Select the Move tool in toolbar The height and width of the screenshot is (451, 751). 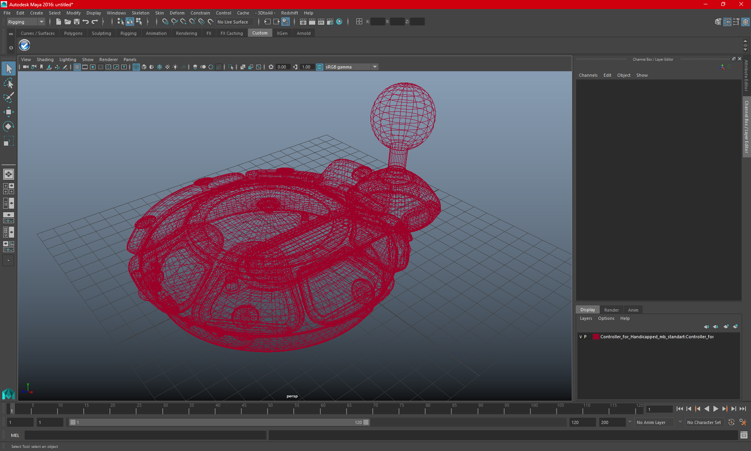point(8,114)
